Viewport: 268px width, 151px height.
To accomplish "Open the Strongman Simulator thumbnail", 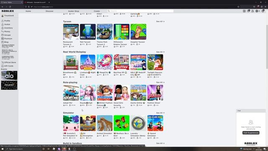I will [88, 123].
